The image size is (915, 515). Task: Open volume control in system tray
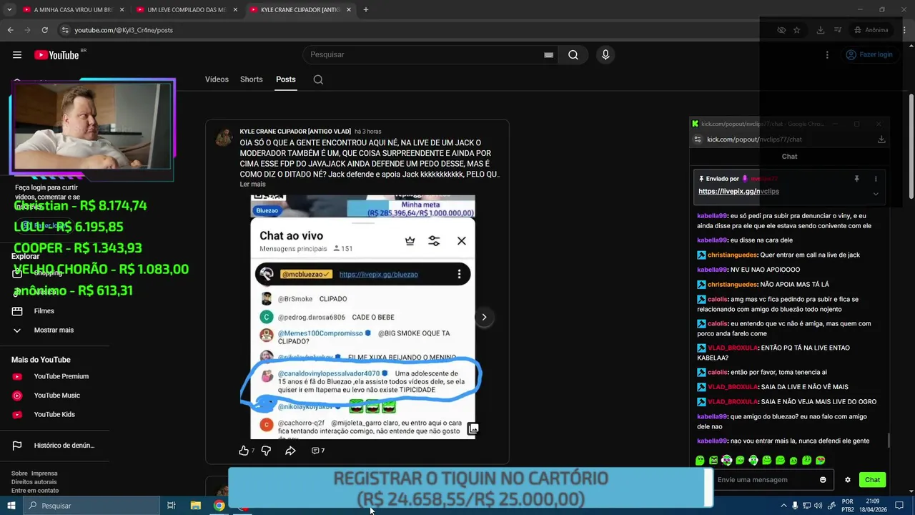coord(818,506)
